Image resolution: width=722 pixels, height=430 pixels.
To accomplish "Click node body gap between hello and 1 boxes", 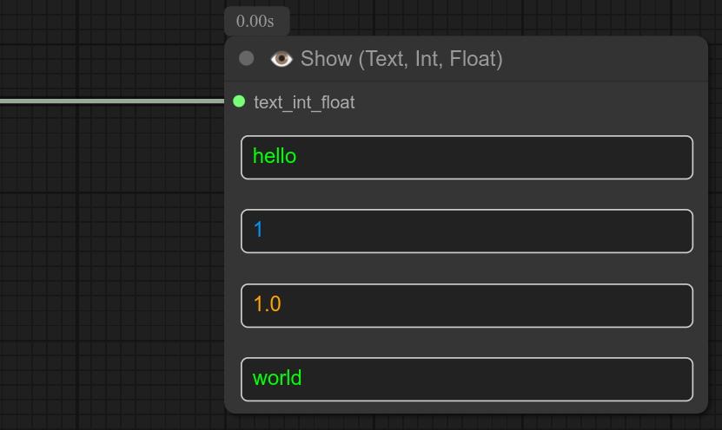I will (467, 194).
